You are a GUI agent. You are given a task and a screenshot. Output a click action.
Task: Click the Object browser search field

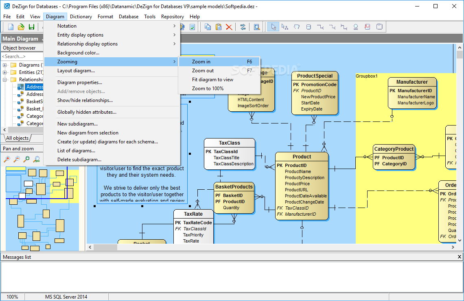tap(22, 56)
